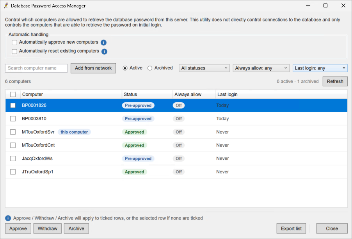Toggle Always allow Off for MTouOxfordSvr

point(179,132)
